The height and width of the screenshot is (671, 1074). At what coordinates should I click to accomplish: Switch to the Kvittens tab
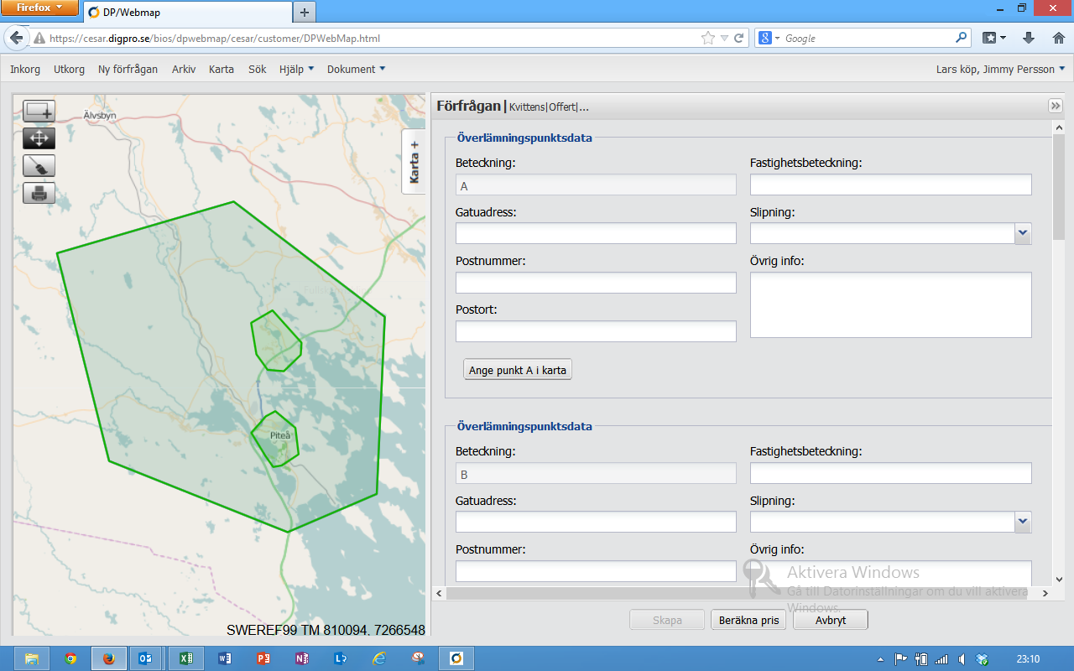(x=527, y=107)
